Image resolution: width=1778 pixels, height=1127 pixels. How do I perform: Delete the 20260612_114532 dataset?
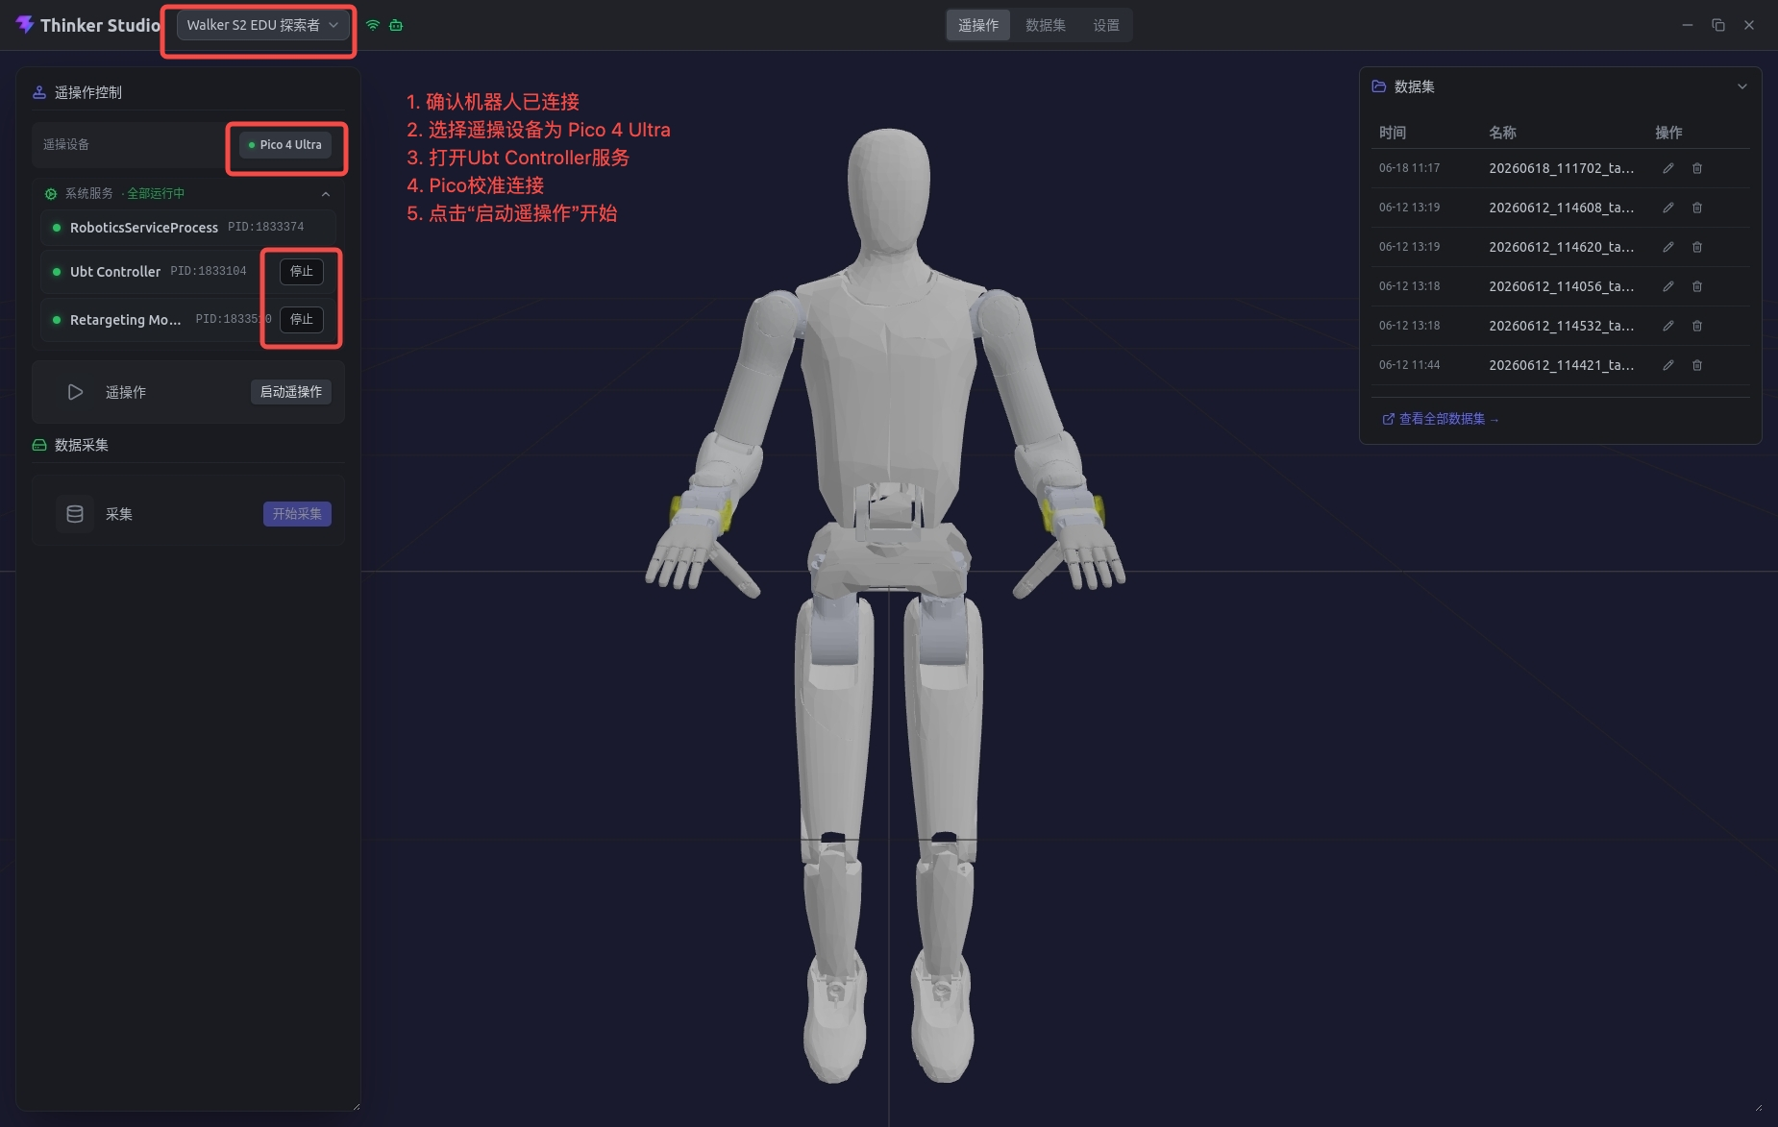click(1697, 326)
